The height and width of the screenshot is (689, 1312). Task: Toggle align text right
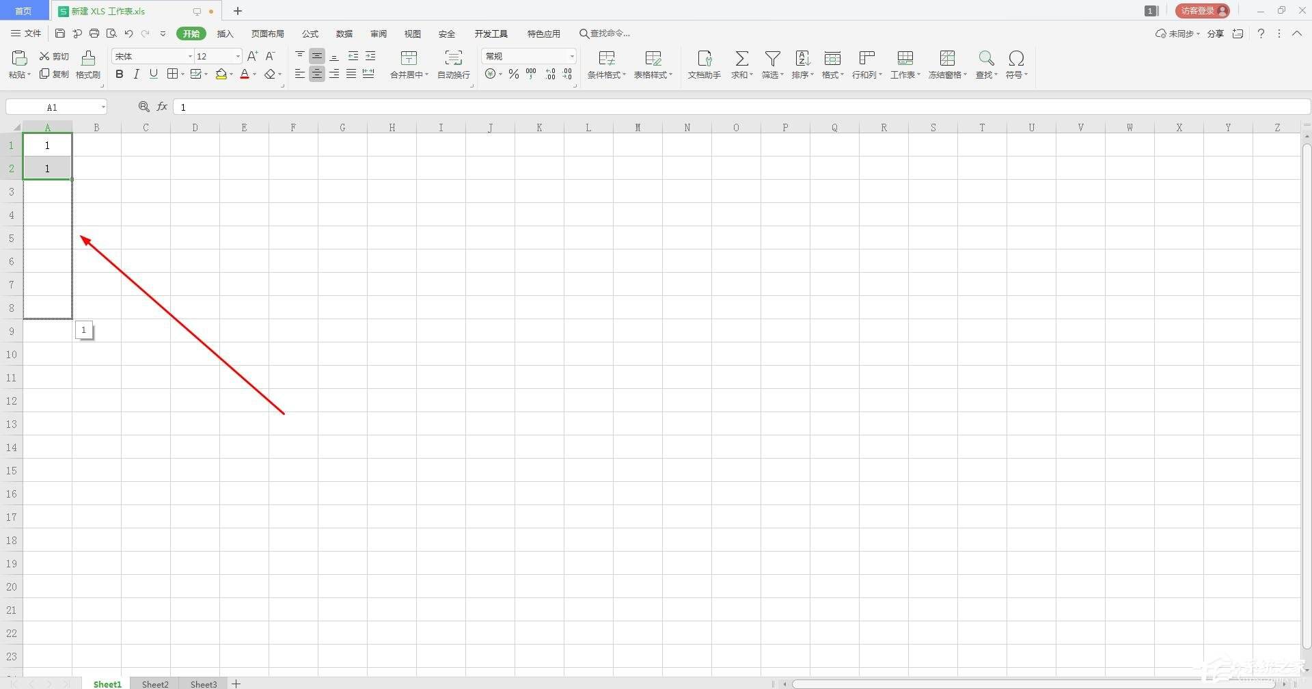coord(334,74)
